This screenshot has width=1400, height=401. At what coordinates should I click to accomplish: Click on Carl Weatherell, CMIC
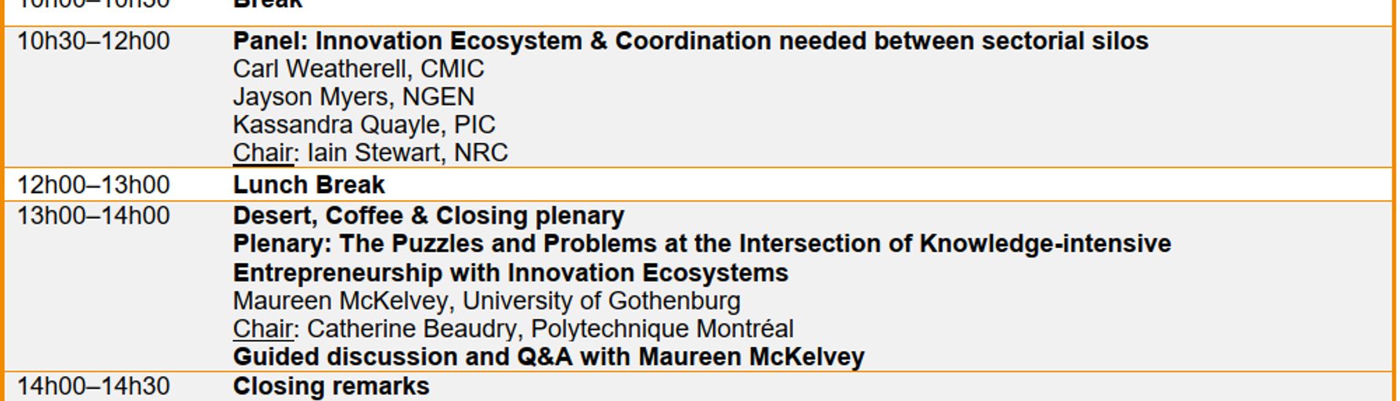pyautogui.click(x=358, y=70)
